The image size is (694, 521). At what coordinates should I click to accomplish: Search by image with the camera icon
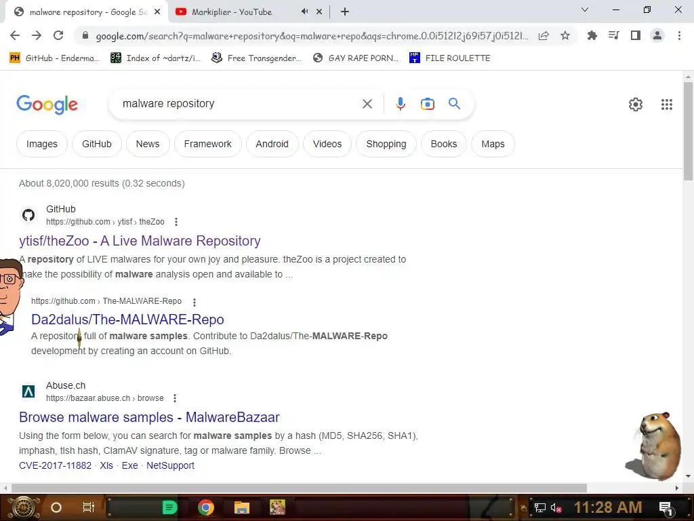tap(427, 104)
